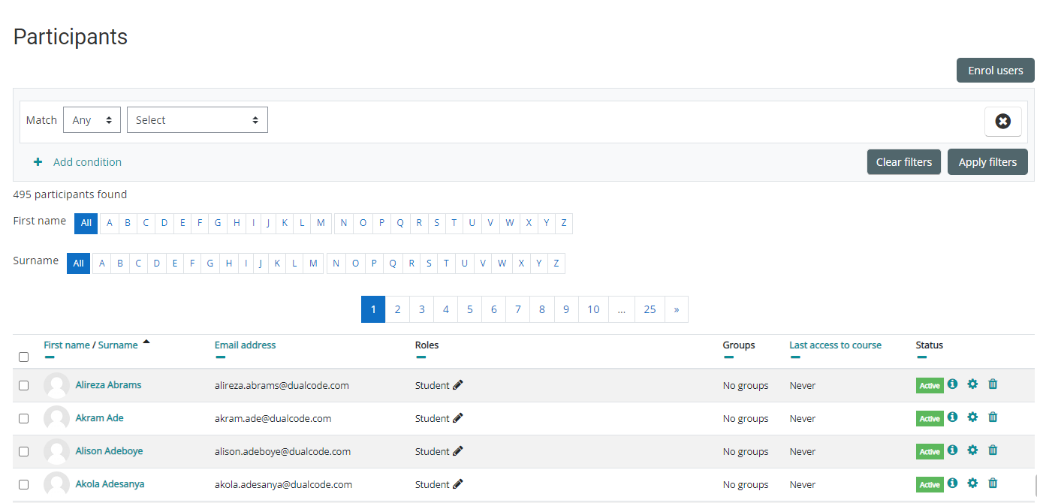
Task: Collapse the Email address column
Action: click(219, 357)
